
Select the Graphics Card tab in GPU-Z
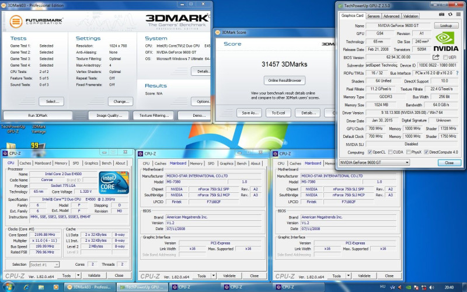(x=353, y=16)
